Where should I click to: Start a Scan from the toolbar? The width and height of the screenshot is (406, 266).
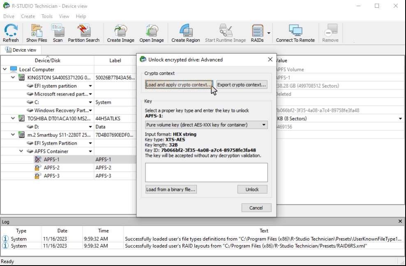58,33
